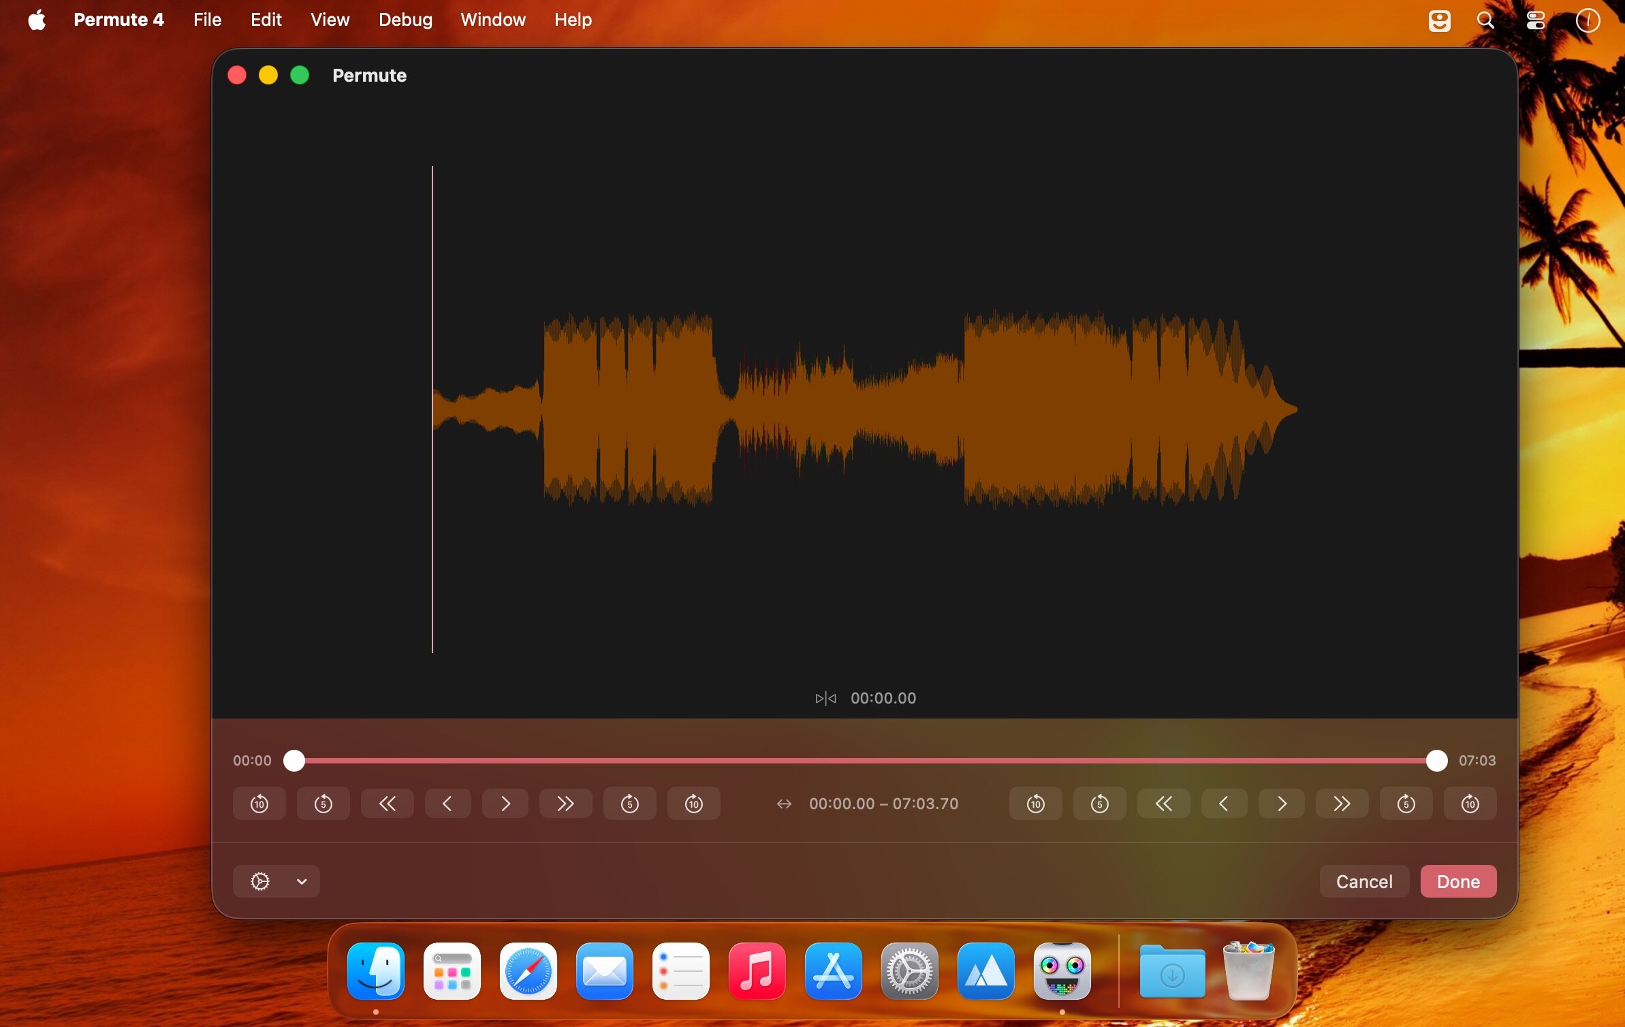Click the Cancel button
This screenshot has height=1027, width=1625.
pos(1364,881)
